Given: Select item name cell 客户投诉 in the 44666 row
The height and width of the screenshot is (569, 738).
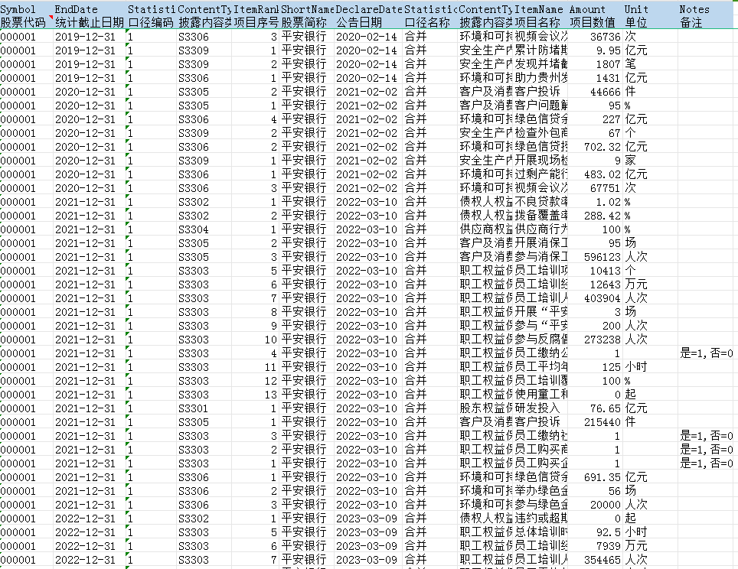Looking at the screenshot, I should [540, 92].
